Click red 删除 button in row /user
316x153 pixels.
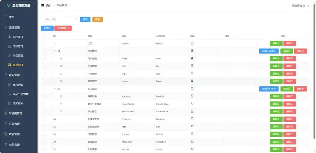(290, 59)
